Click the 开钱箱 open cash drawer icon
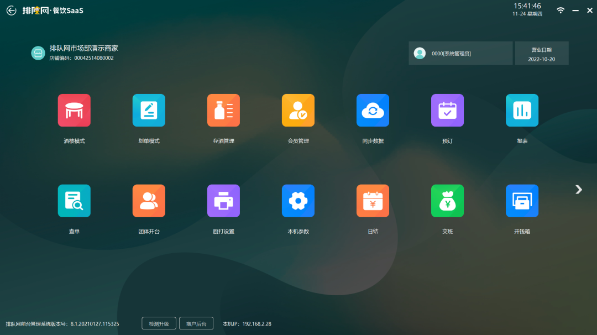This screenshot has width=597, height=335. coord(522,201)
